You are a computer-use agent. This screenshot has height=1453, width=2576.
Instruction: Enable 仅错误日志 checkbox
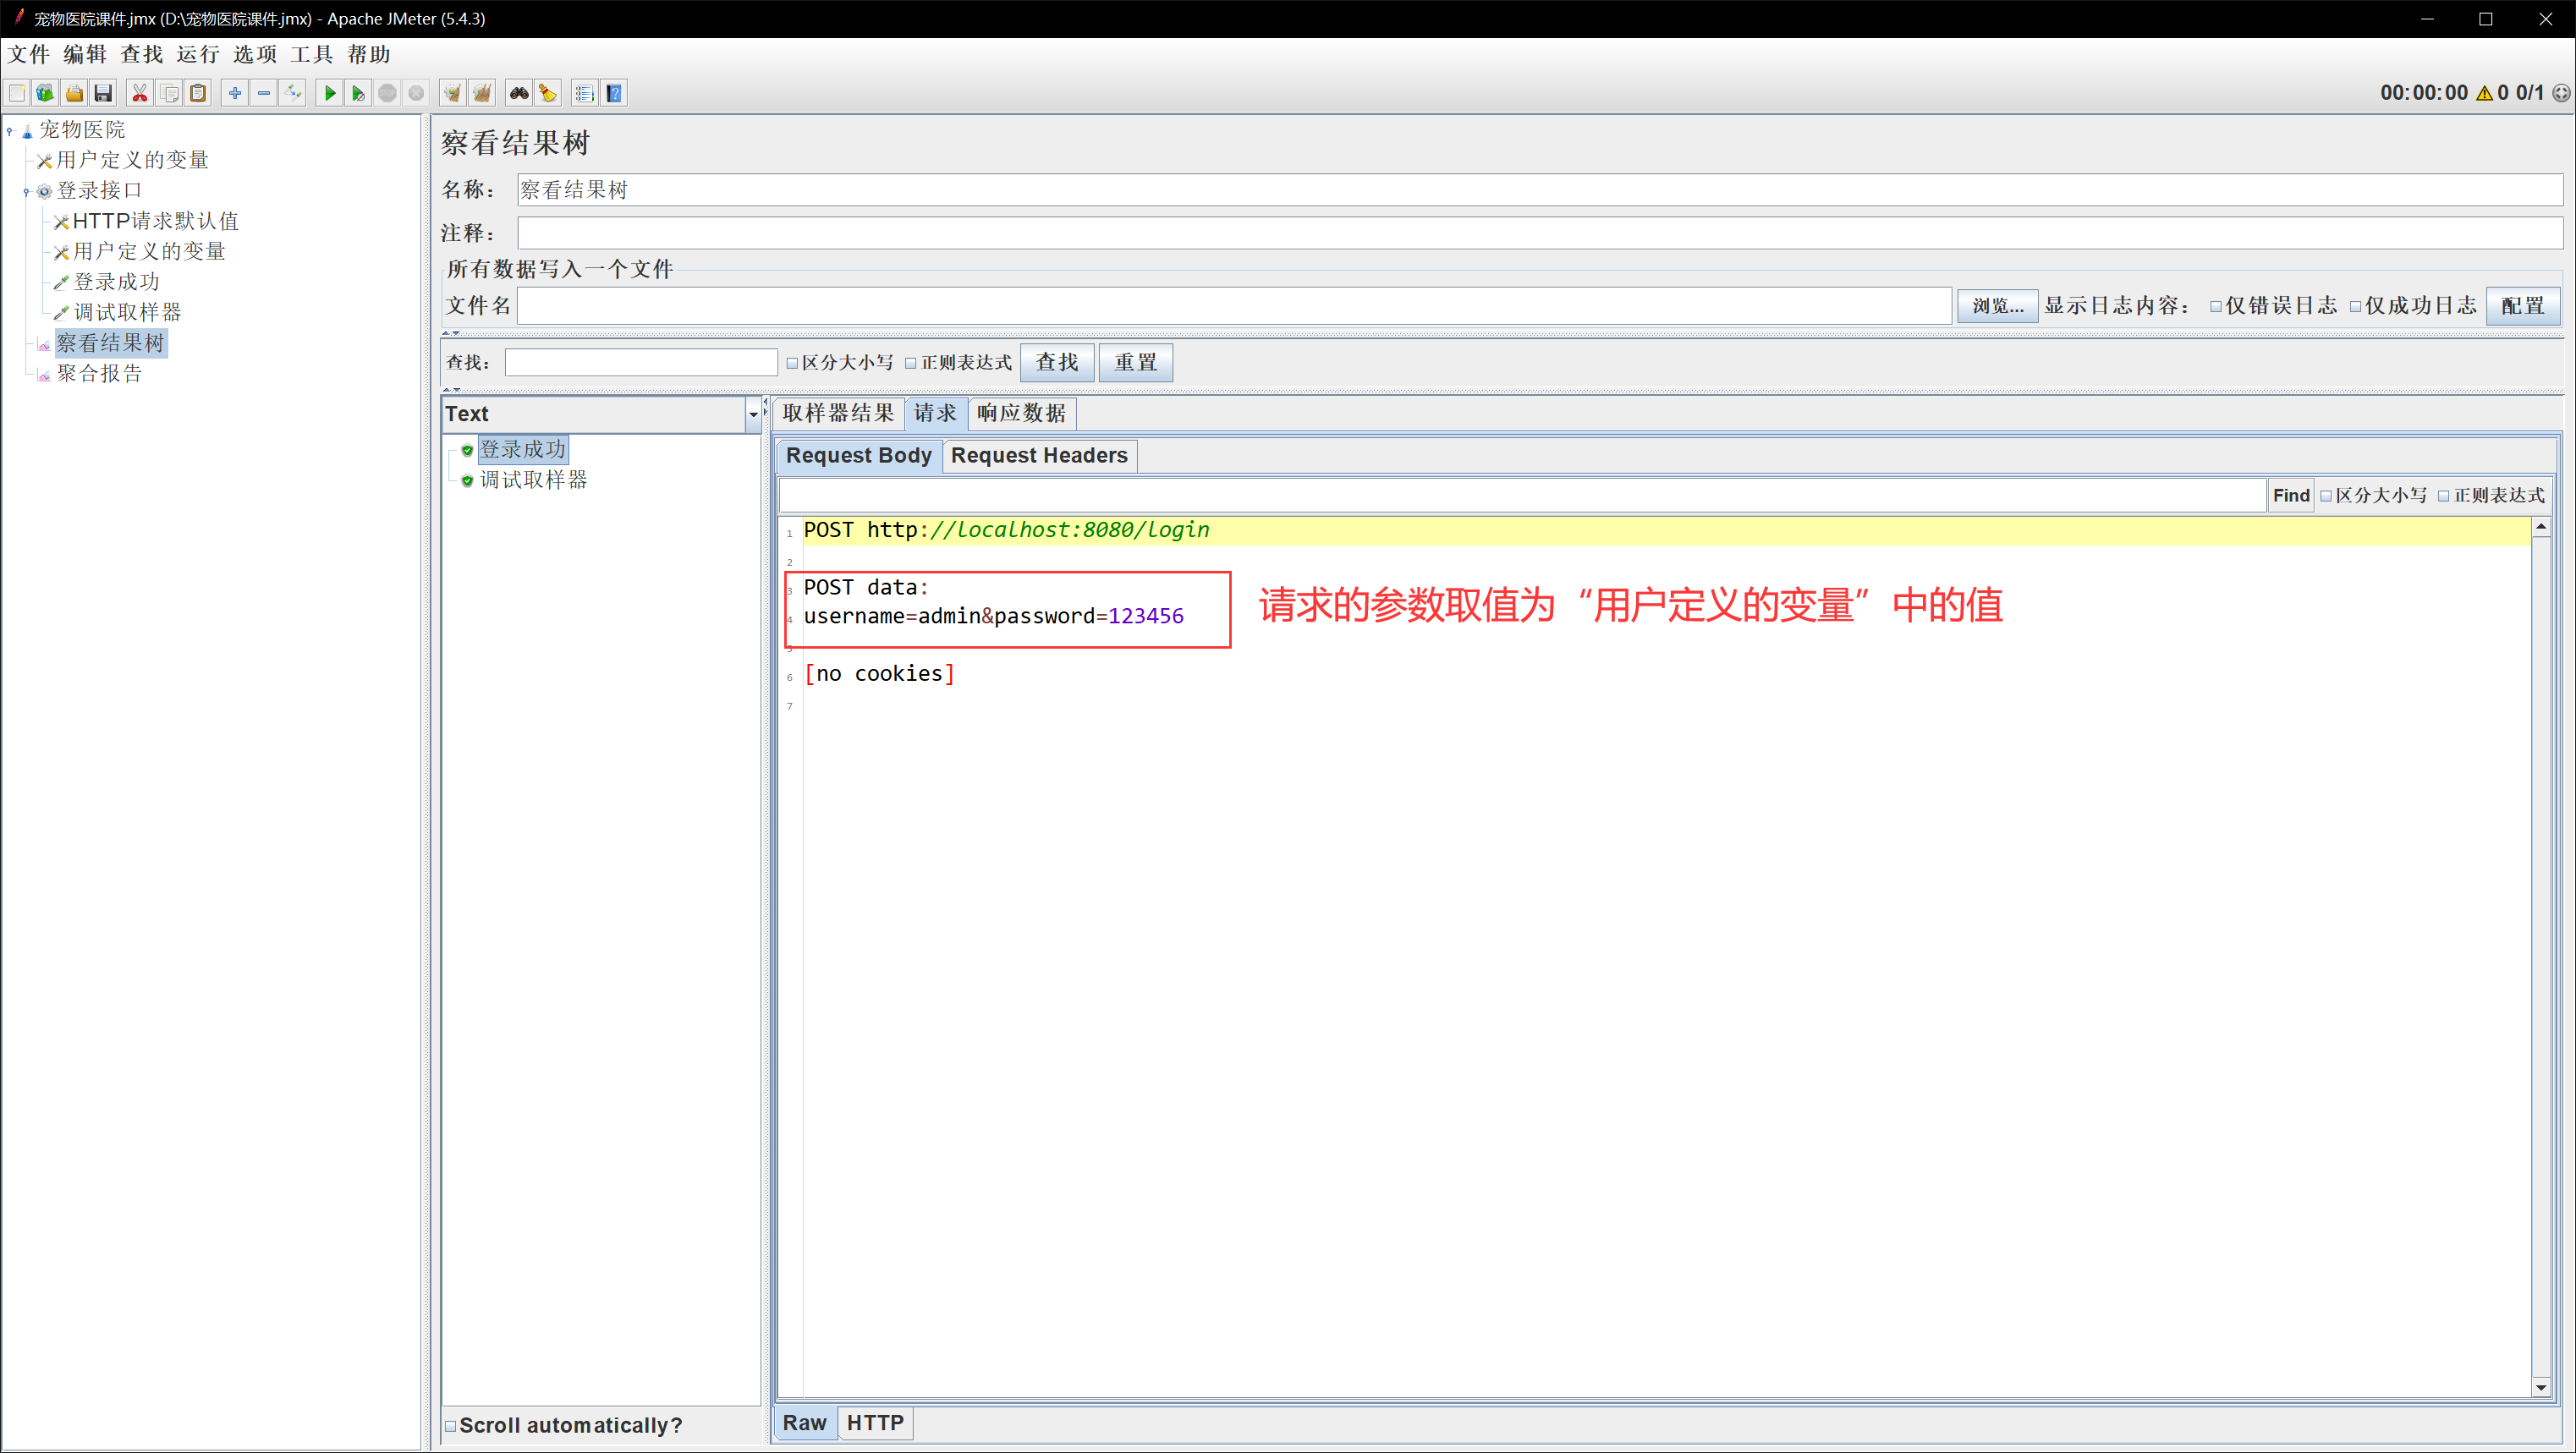[x=2216, y=306]
